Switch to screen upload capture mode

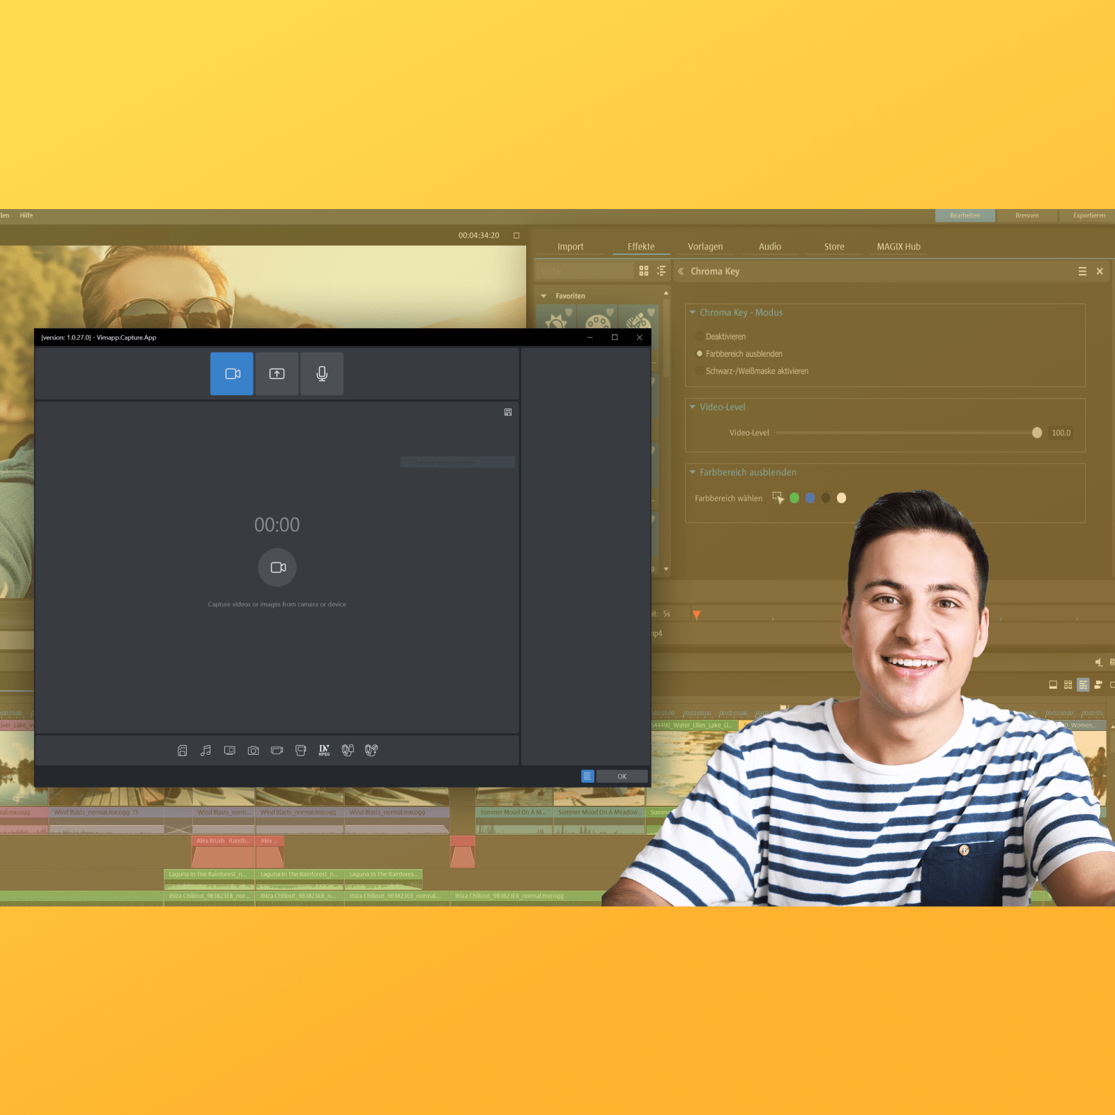click(x=277, y=374)
